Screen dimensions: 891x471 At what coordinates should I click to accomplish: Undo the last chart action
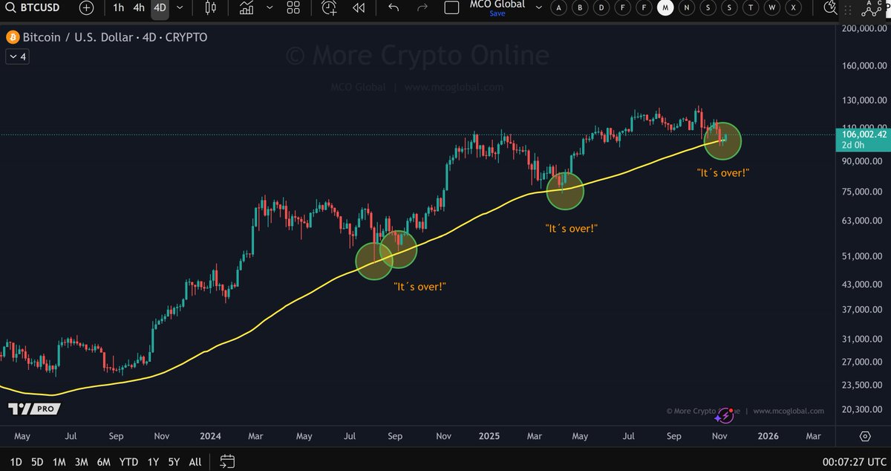pos(394,8)
